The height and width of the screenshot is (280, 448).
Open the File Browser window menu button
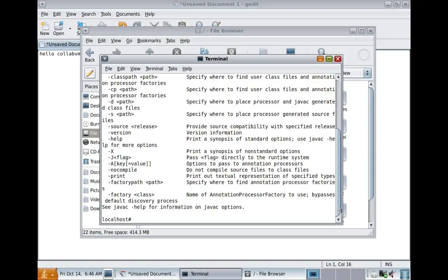85,31
